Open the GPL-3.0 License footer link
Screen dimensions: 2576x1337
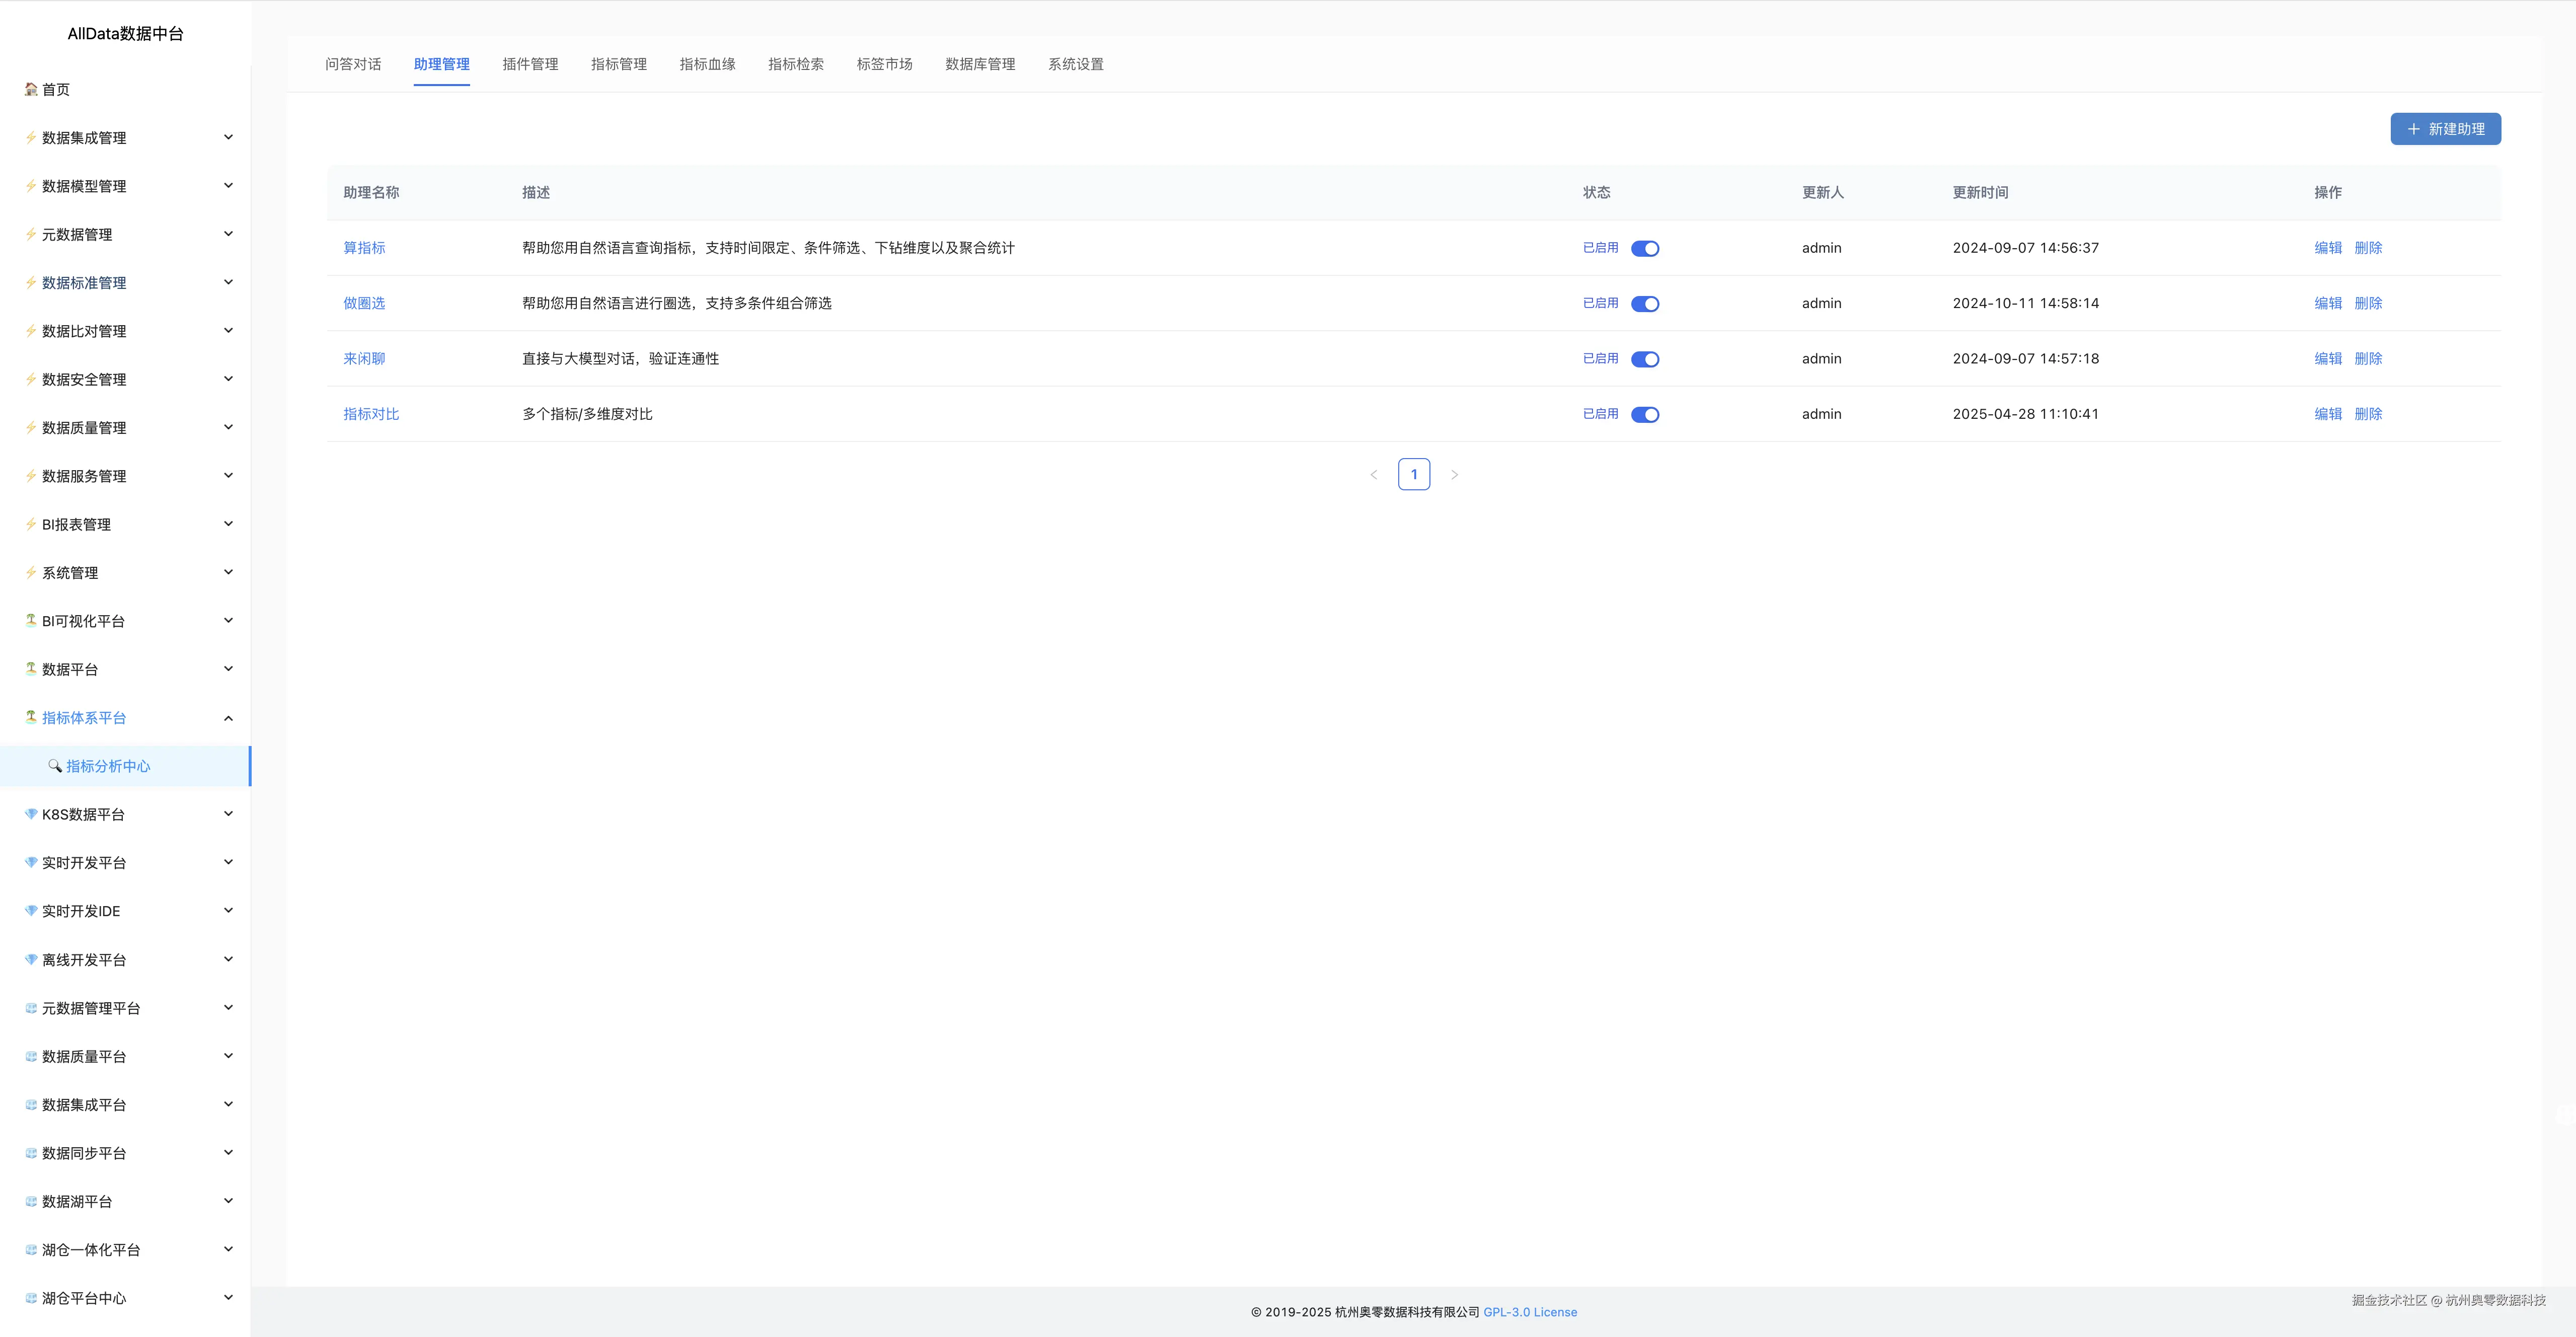pos(1529,1312)
